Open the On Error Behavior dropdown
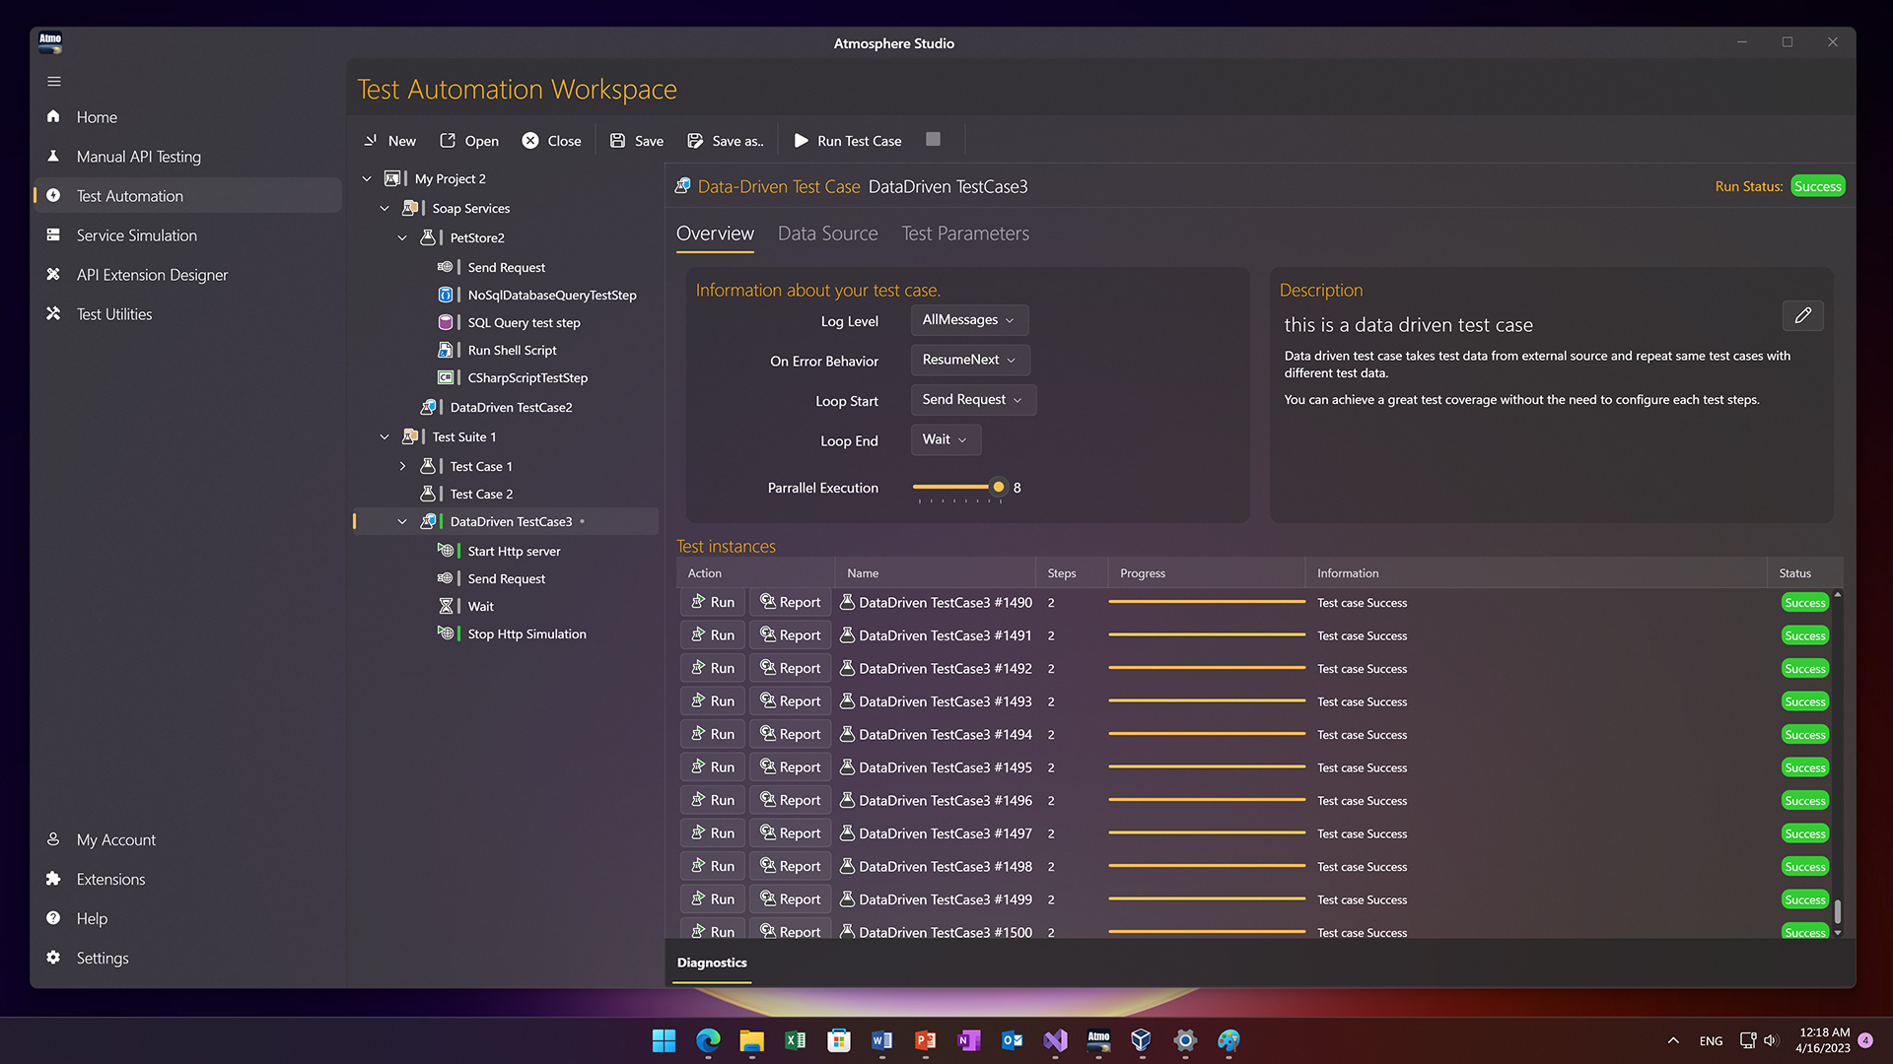 coord(969,360)
